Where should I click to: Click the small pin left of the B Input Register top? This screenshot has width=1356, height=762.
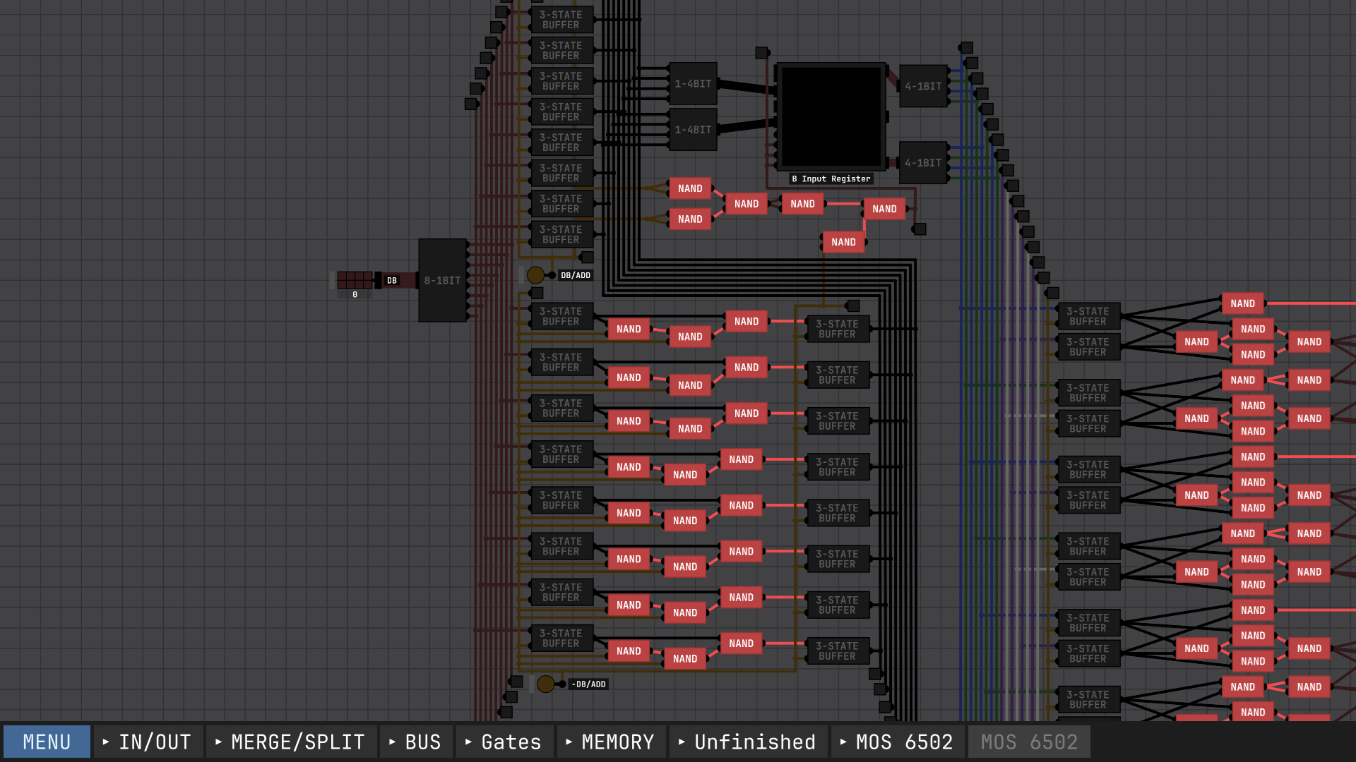pos(761,53)
